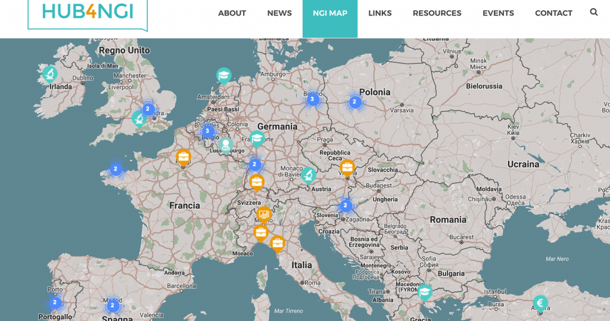The width and height of the screenshot is (610, 321).
Task: Click the Mar Tirreno sea label
Action: [x=288, y=311]
